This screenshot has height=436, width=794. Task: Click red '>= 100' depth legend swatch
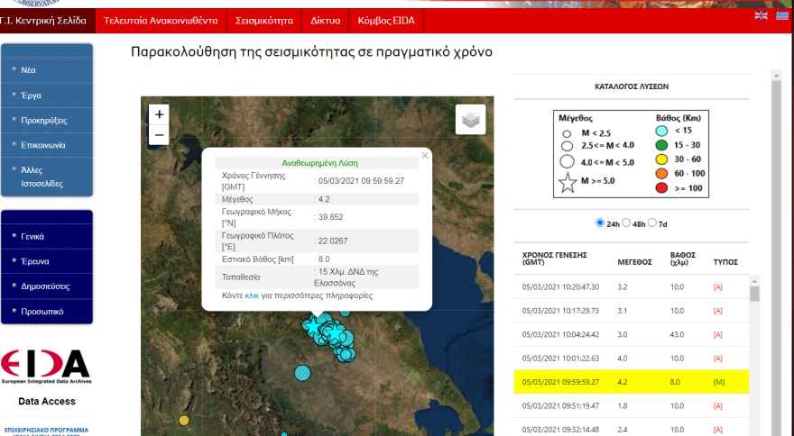(x=661, y=188)
